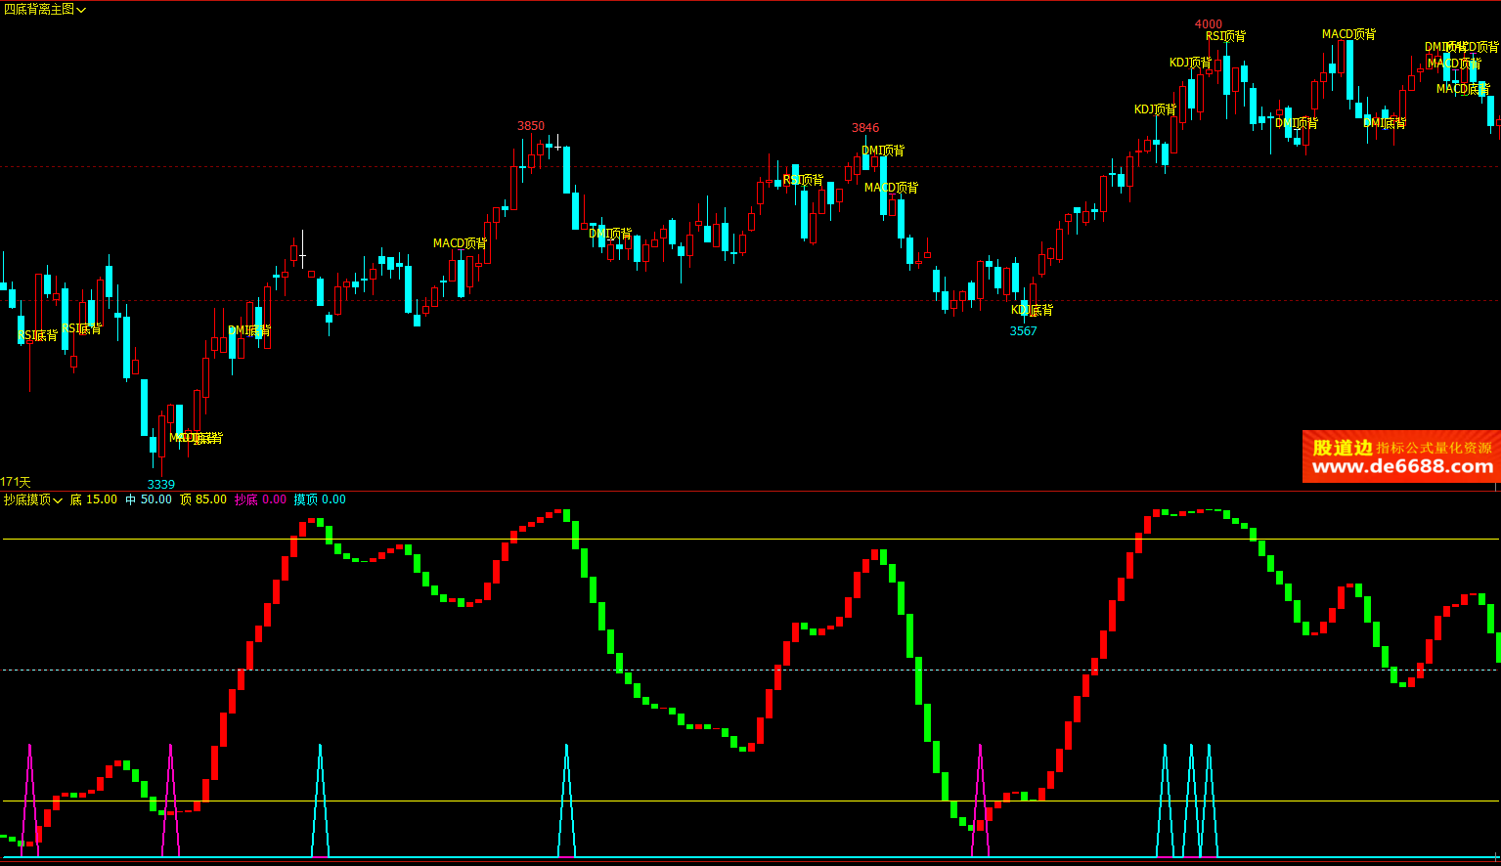Click the 3339 bottom price label
Image resolution: width=1501 pixels, height=866 pixels.
[160, 485]
